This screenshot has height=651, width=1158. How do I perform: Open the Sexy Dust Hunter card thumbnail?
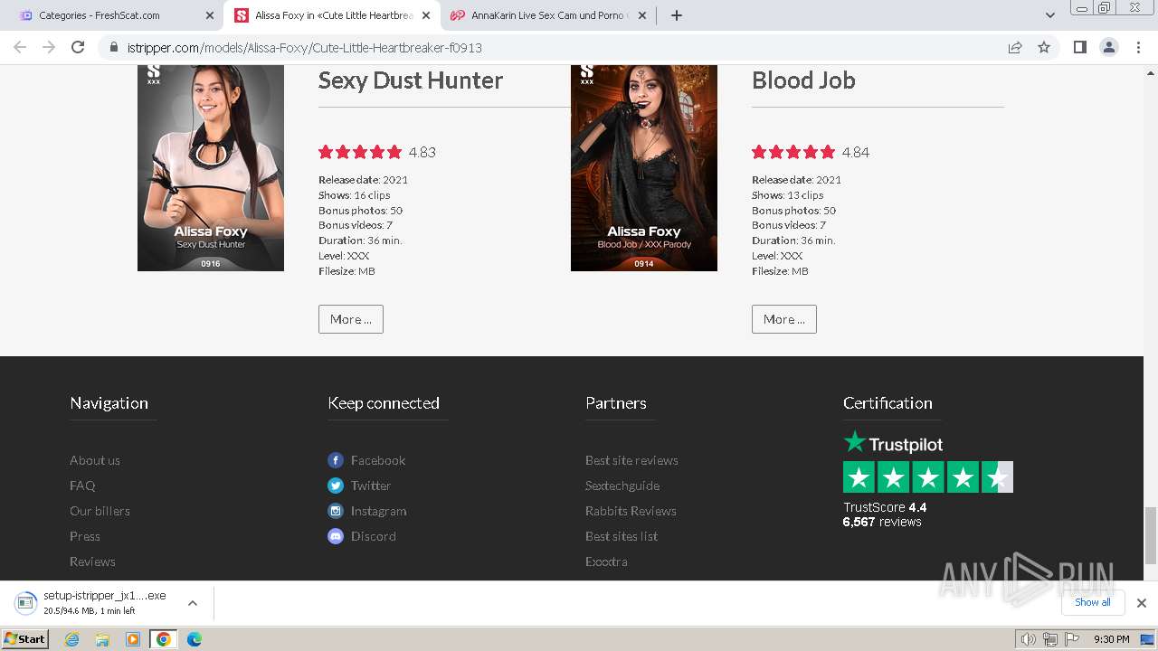pyautogui.click(x=211, y=167)
